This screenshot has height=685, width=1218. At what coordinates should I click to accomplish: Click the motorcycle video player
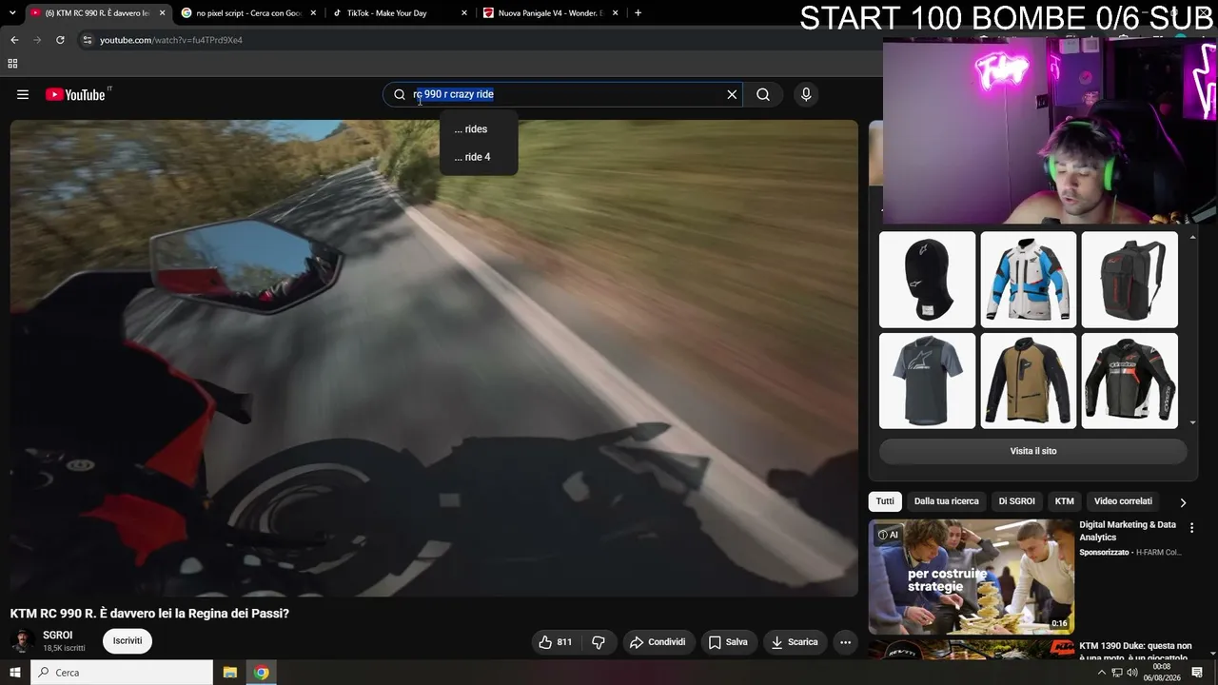pyautogui.click(x=434, y=358)
